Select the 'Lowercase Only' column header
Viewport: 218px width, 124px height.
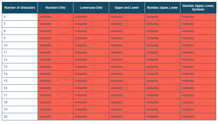click(x=91, y=8)
